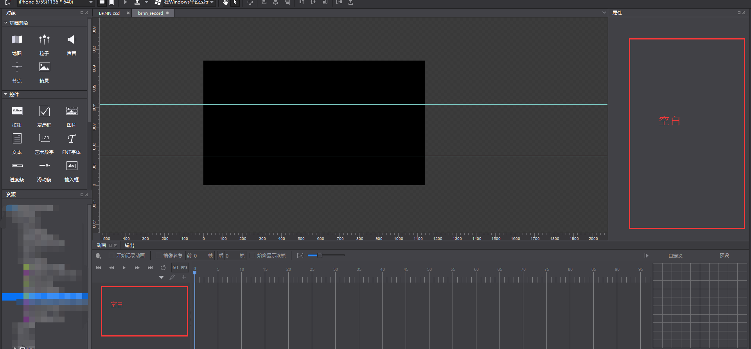Viewport: 751px width, 349px height.
Task: Step forward to next frame
Action: point(137,268)
